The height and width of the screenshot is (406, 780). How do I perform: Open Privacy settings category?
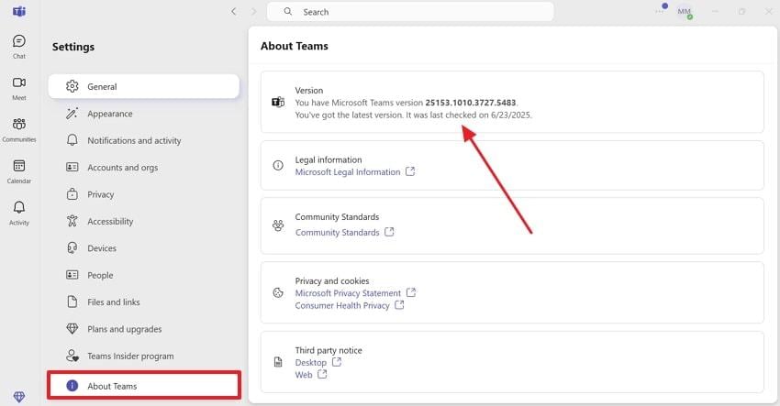[x=144, y=194]
